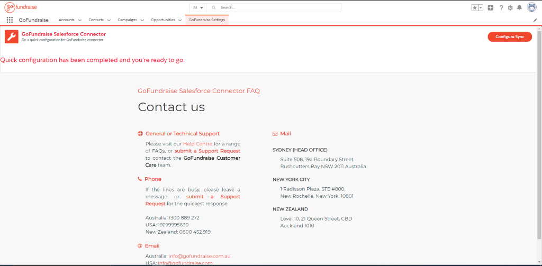Select the GoFundraise Settings tab

pos(207,20)
